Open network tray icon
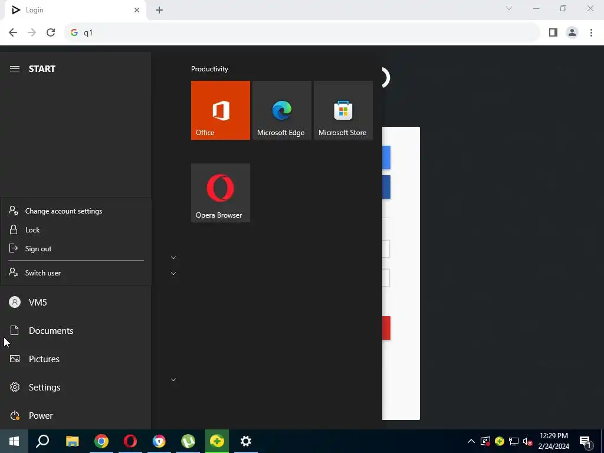 coord(514,441)
